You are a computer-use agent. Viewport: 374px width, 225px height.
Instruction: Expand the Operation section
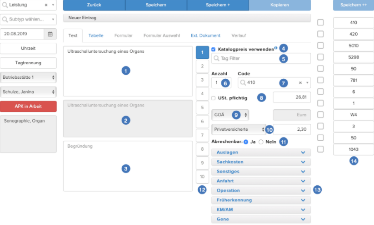point(261,190)
